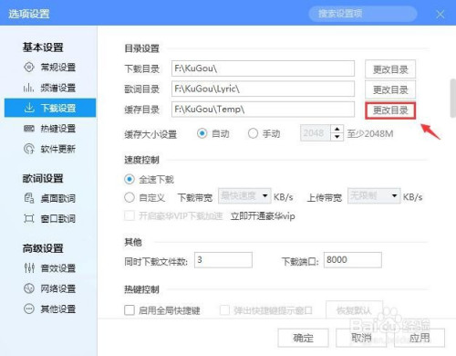Increase cache size with up stepper arrow
This screenshot has height=356, width=456.
337,130
